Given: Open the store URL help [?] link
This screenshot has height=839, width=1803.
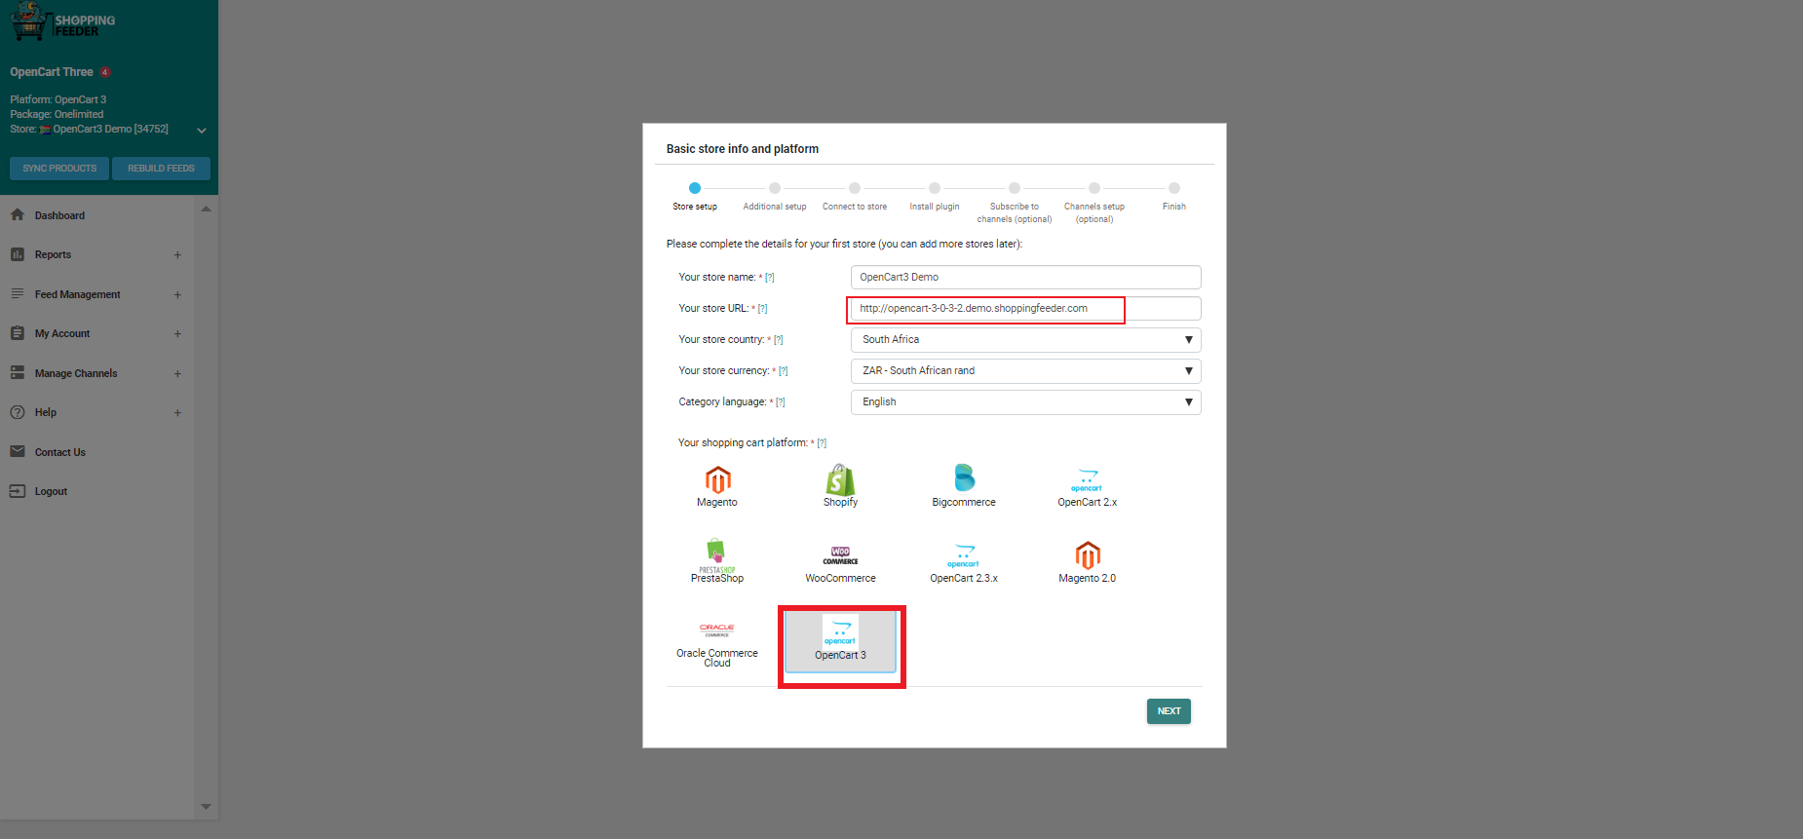Looking at the screenshot, I should pyautogui.click(x=763, y=309).
